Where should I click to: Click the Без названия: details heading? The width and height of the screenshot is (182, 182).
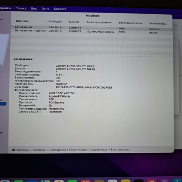click(x=23, y=59)
